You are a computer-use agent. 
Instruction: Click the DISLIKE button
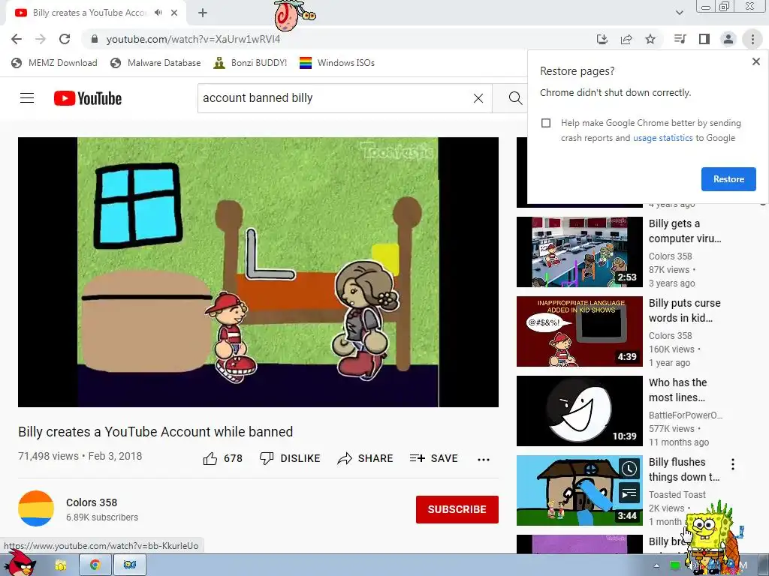point(290,458)
